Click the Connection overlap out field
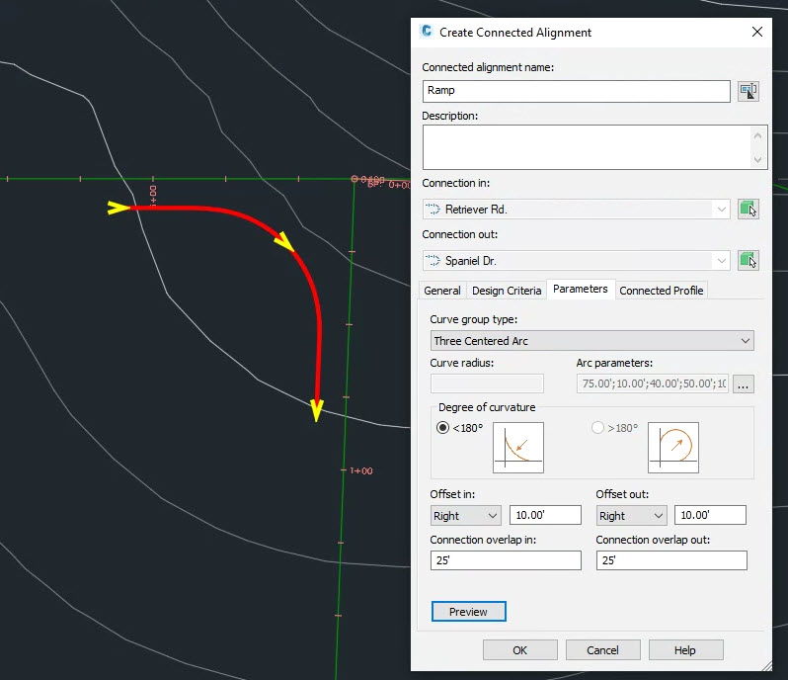The height and width of the screenshot is (680, 788). pyautogui.click(x=671, y=560)
